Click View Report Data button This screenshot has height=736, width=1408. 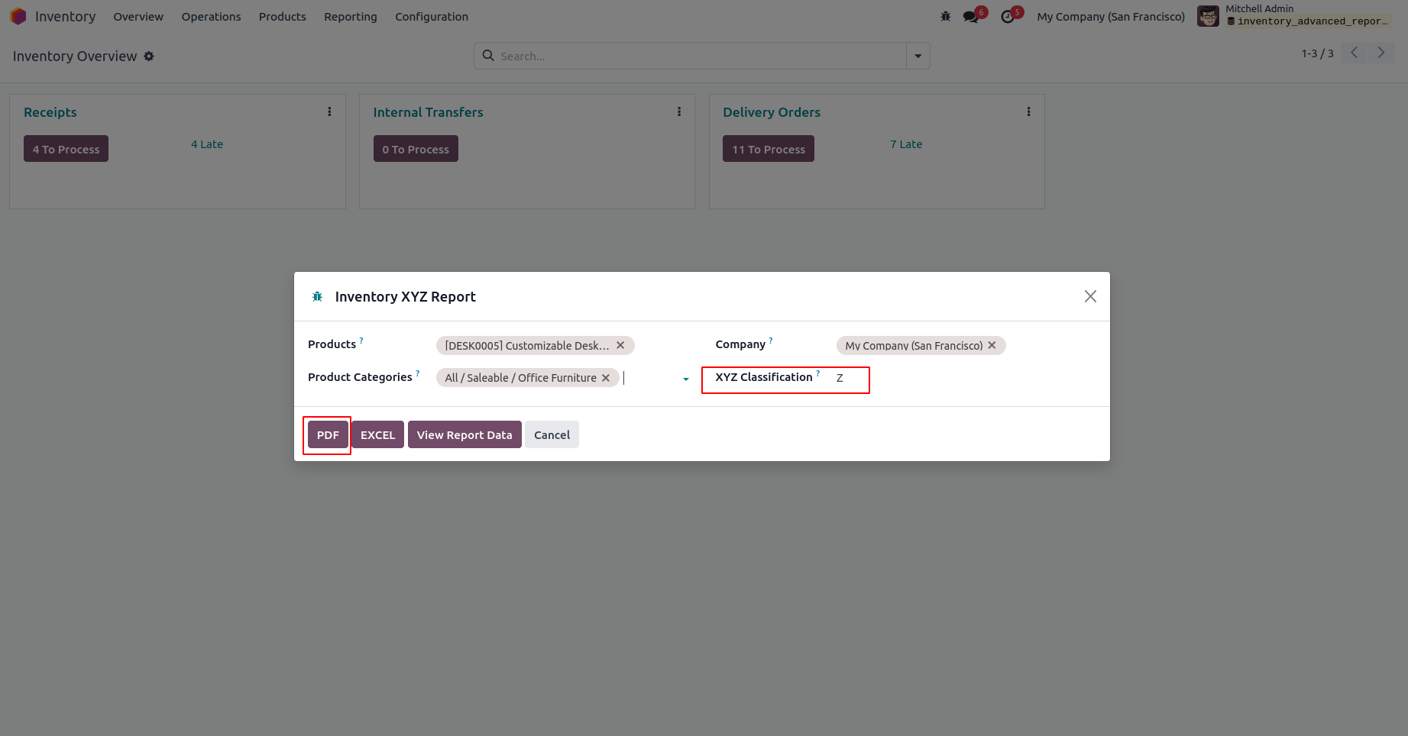click(x=464, y=435)
